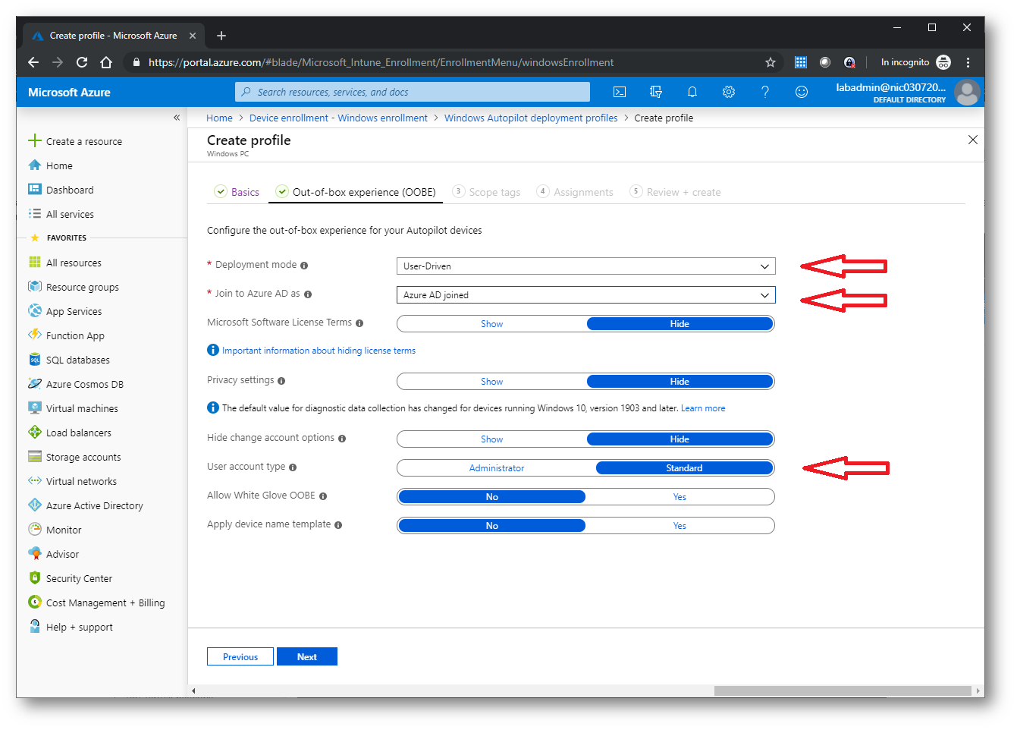Set Microsoft Software License Terms to Hide
The height and width of the screenshot is (730, 1017).
[680, 324]
